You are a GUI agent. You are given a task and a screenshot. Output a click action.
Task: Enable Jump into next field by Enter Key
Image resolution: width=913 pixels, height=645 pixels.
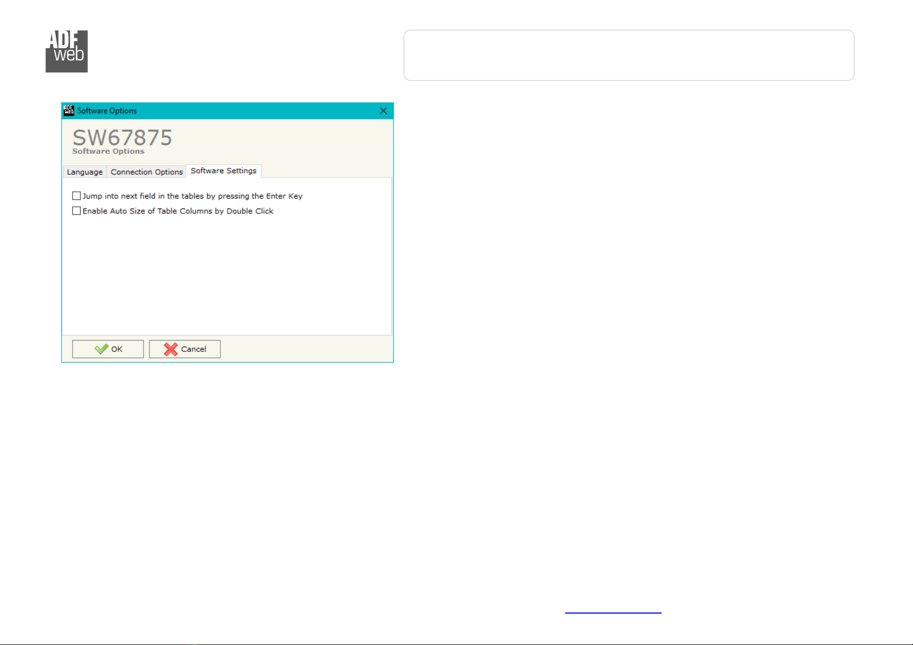point(76,196)
